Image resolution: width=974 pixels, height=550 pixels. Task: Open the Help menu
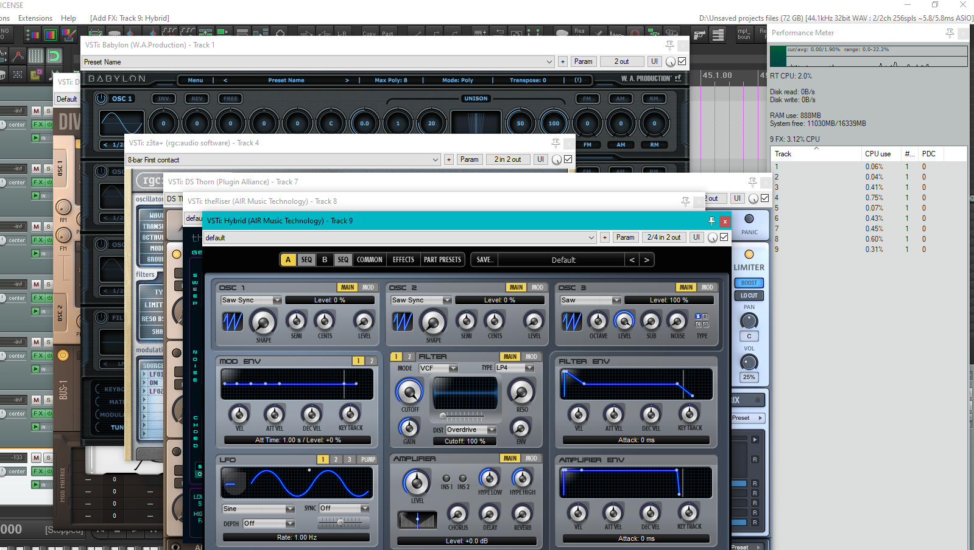click(x=69, y=18)
